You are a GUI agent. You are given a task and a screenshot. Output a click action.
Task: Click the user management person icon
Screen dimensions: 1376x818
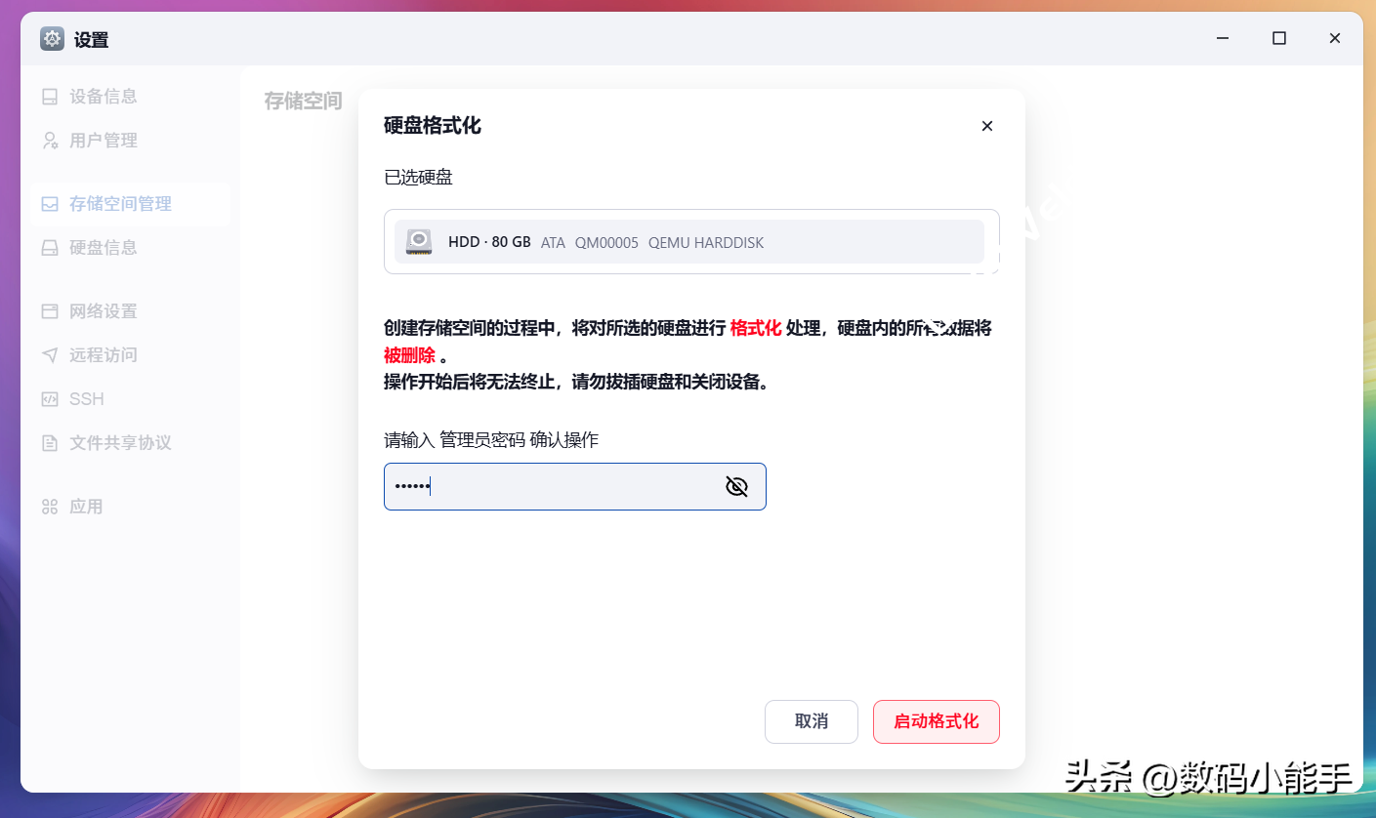[x=50, y=141]
